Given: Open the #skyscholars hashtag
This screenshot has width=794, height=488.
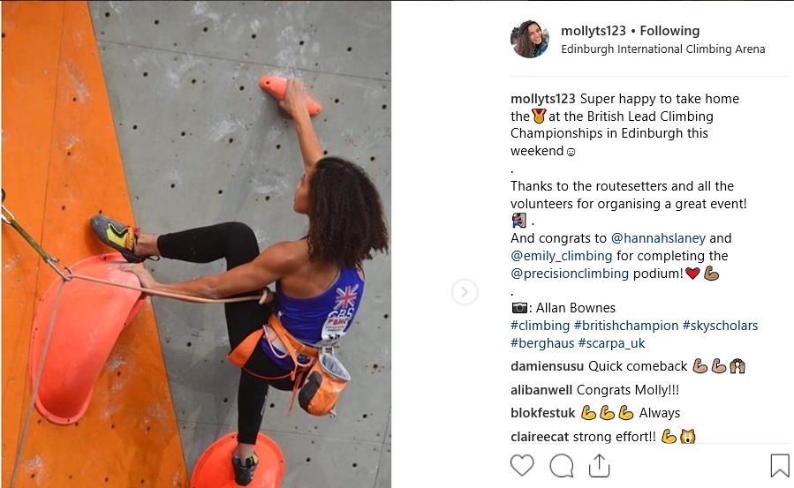Looking at the screenshot, I should [x=720, y=326].
